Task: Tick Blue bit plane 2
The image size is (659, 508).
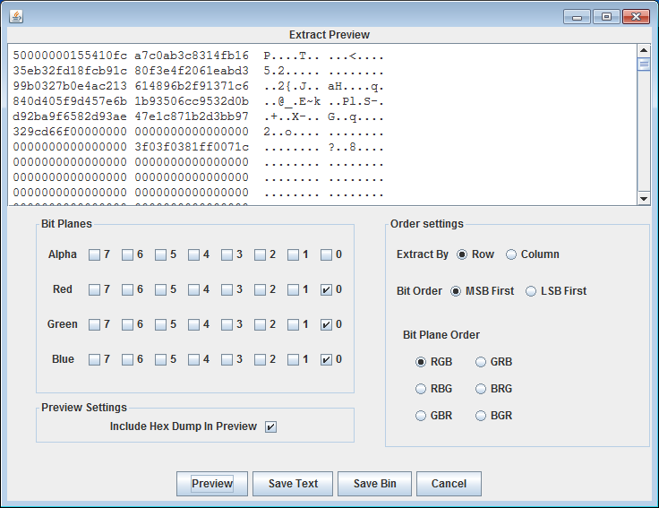Action: (x=261, y=359)
